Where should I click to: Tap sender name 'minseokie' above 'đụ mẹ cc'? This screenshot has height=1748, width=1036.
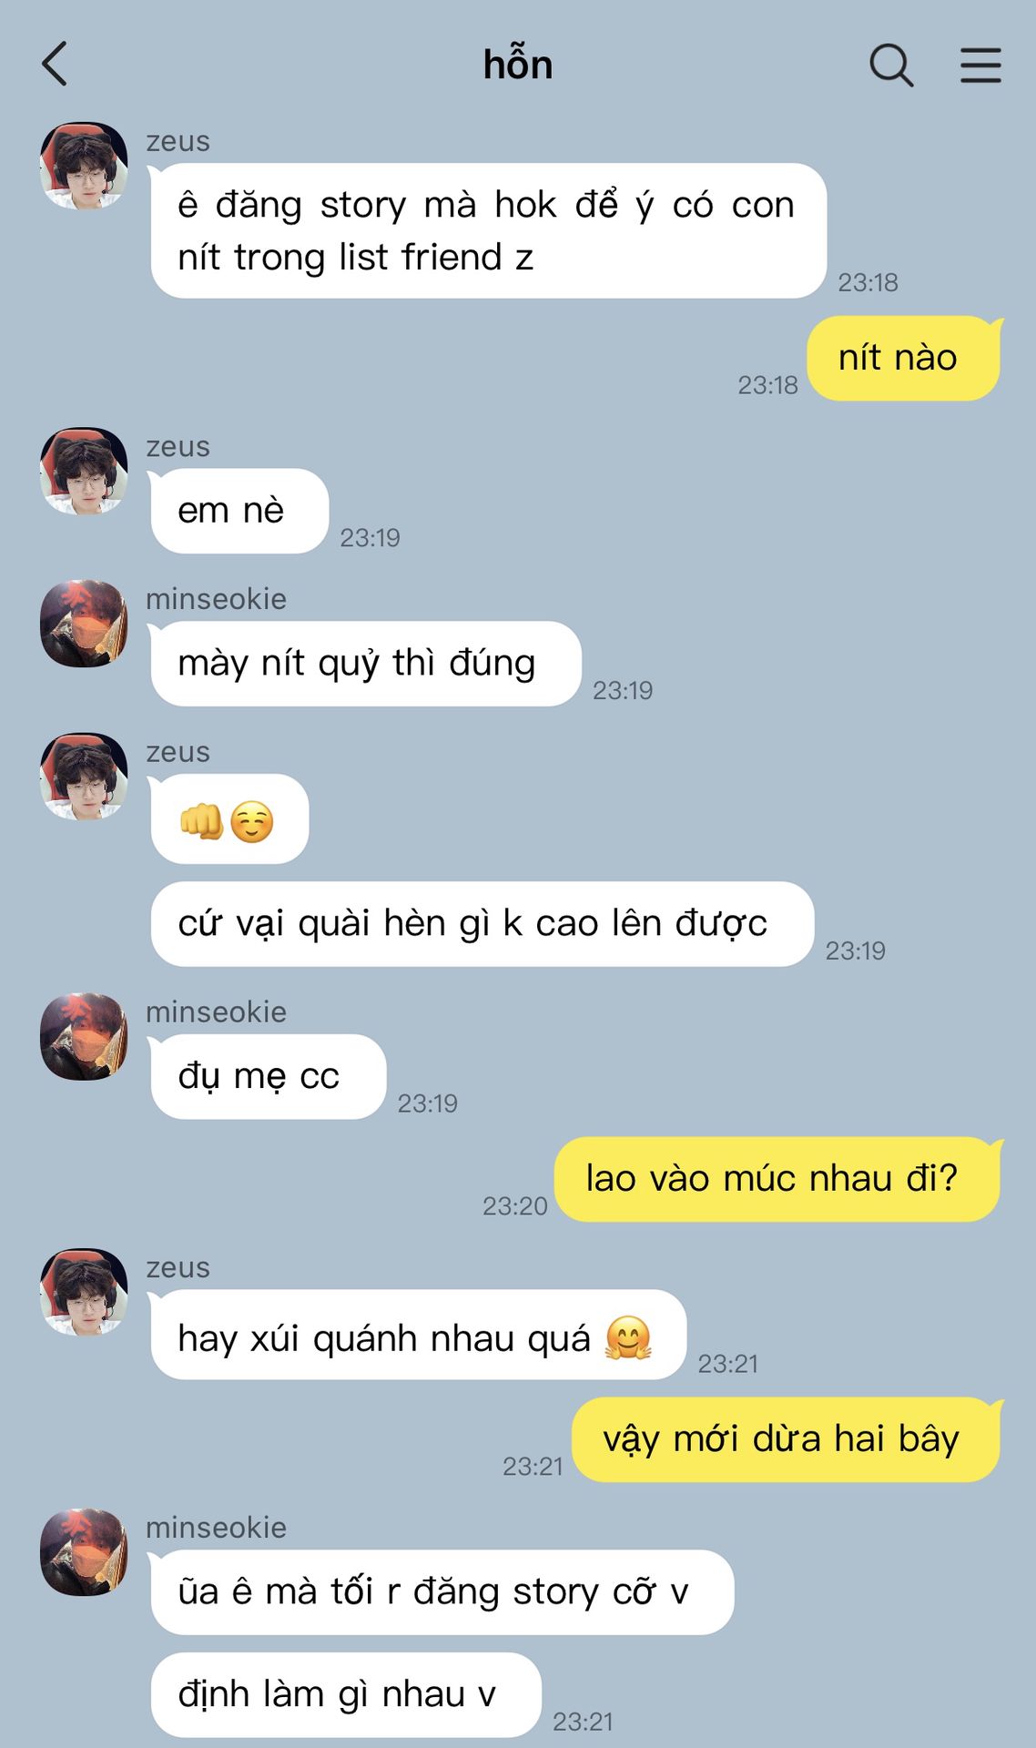217,1012
